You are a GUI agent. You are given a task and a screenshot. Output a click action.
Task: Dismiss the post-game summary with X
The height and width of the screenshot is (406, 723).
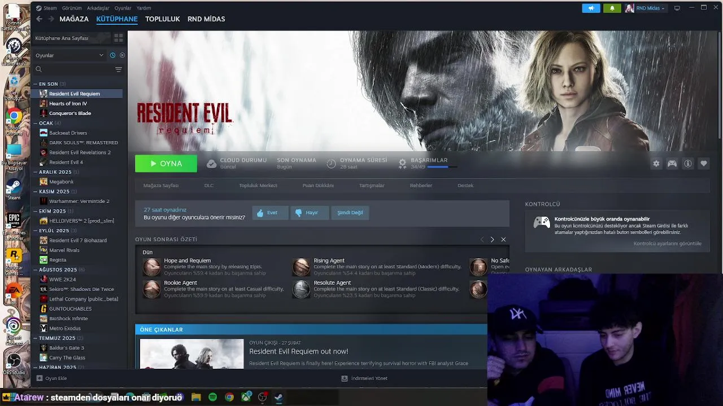pyautogui.click(x=503, y=240)
